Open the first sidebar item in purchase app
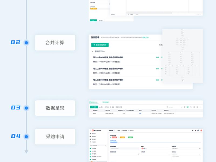Screen dimensions: 216x162 point(93,134)
